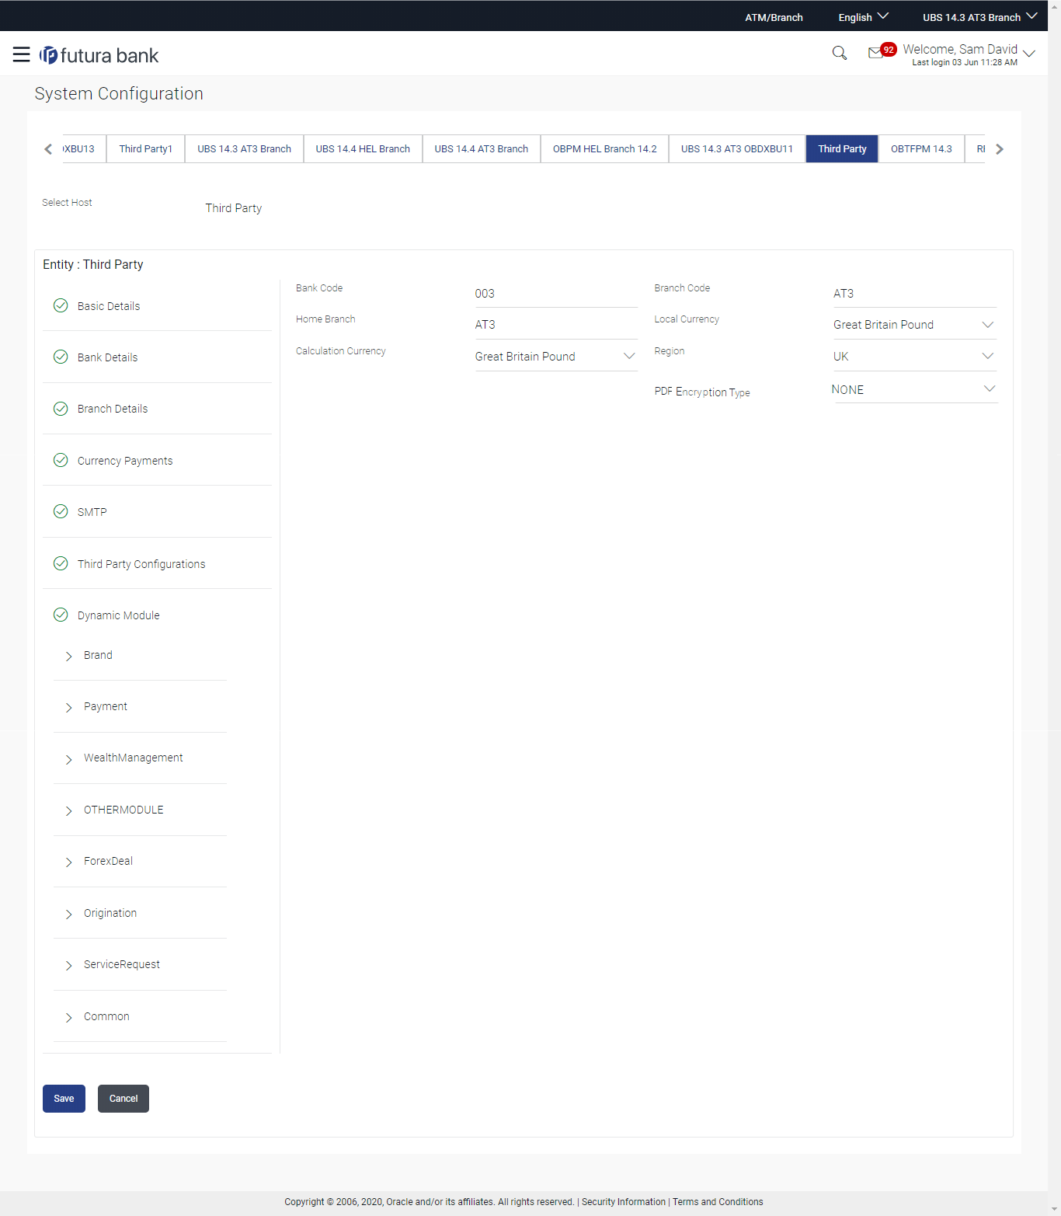Expand the Payment module chevron
Screen dimensions: 1061x1216
(68, 707)
